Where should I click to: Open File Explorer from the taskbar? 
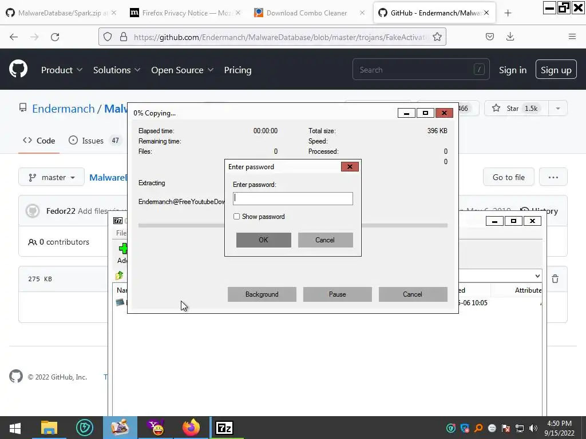coord(49,428)
